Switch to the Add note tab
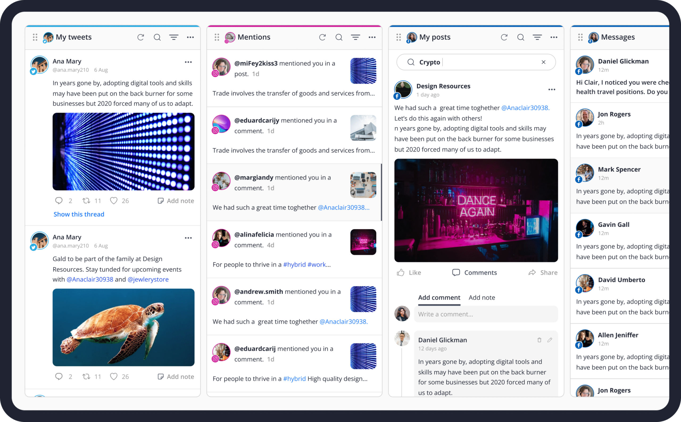Viewport: 681px width, 422px height. [x=482, y=297]
